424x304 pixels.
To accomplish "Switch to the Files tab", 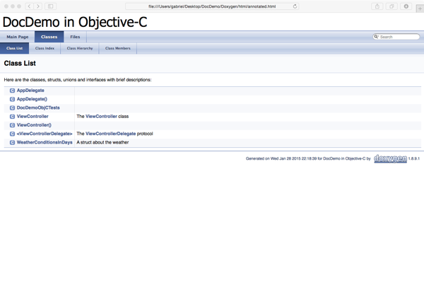I will (x=75, y=37).
